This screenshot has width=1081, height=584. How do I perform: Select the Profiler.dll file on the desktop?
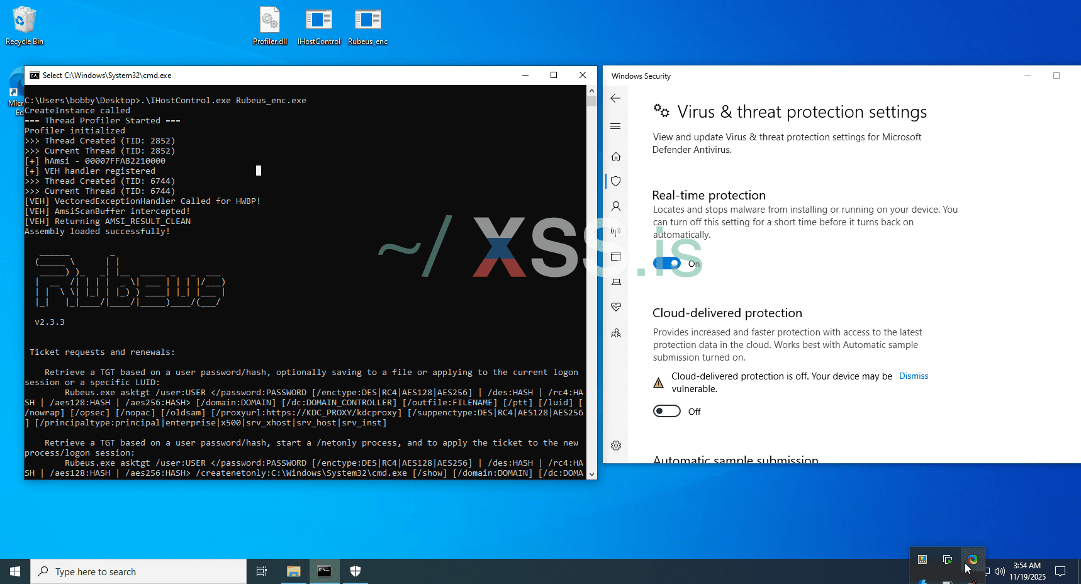tap(270, 26)
